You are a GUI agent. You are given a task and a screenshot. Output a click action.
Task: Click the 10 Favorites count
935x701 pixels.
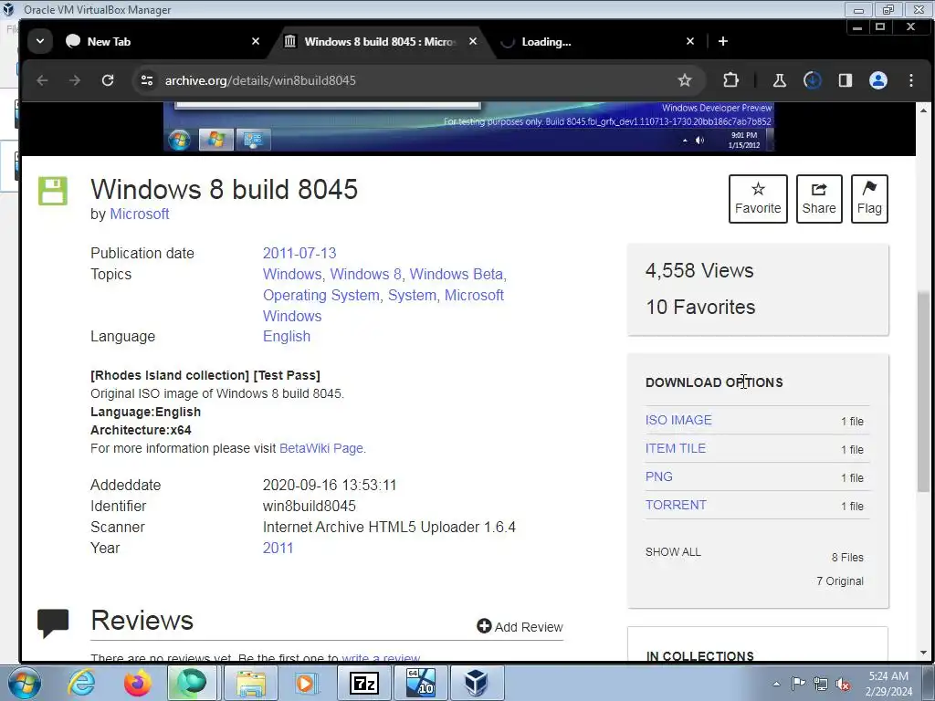tap(700, 307)
